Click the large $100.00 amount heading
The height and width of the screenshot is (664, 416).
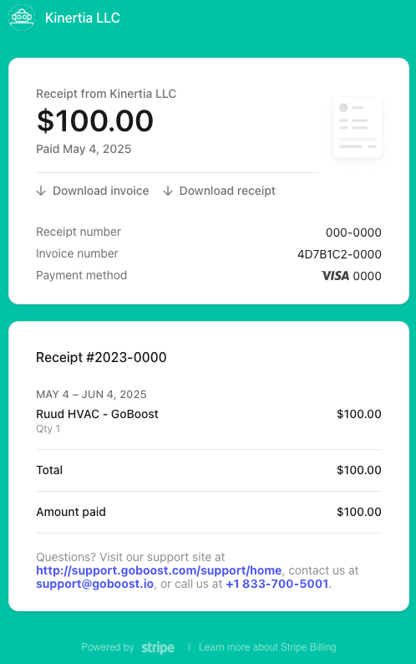click(94, 120)
